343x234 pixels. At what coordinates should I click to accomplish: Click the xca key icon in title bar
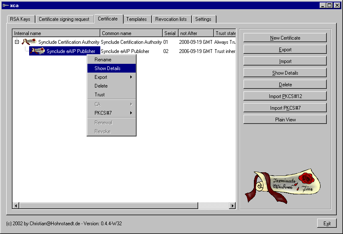click(x=5, y=5)
